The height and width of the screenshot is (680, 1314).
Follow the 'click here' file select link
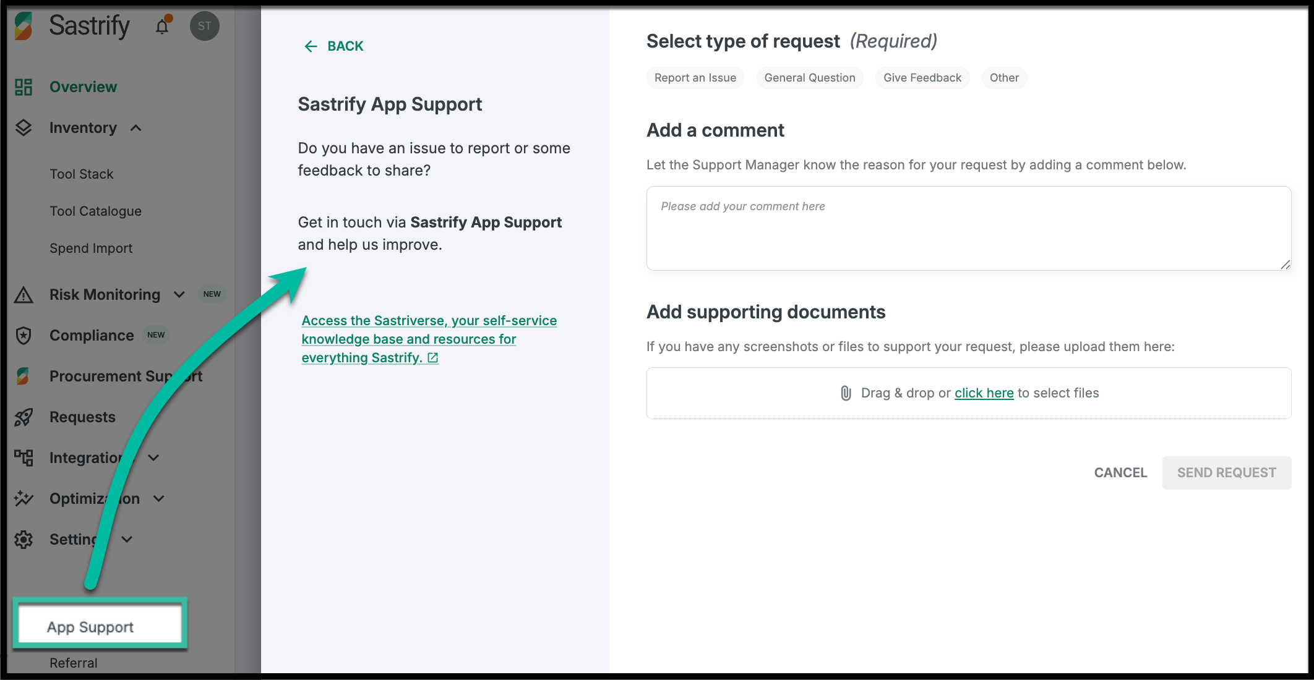984,393
